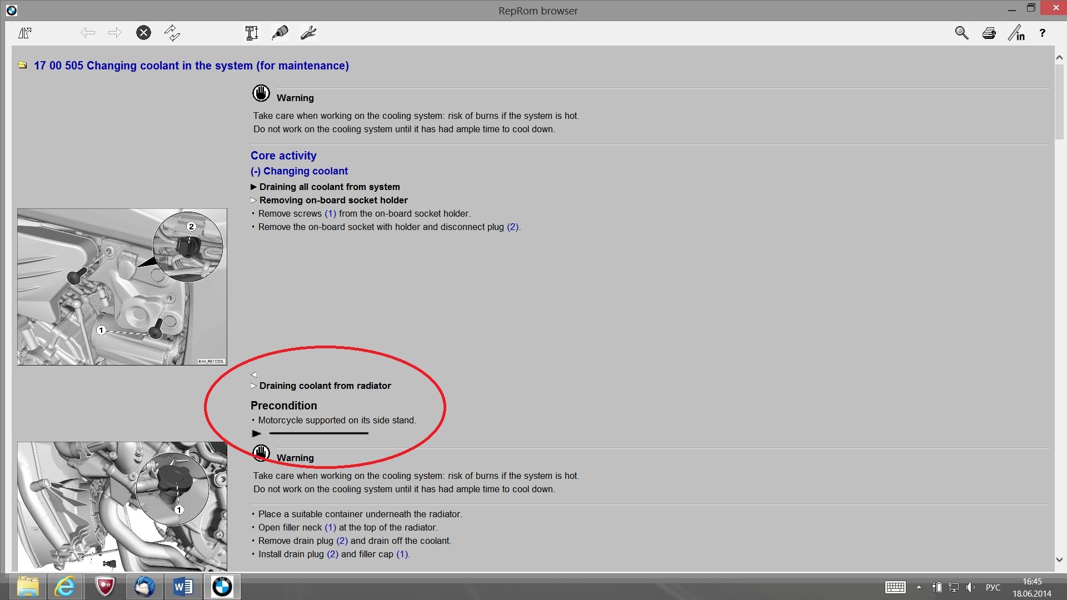The height and width of the screenshot is (600, 1067).
Task: Click the scrollbar down arrow
Action: click(1059, 560)
